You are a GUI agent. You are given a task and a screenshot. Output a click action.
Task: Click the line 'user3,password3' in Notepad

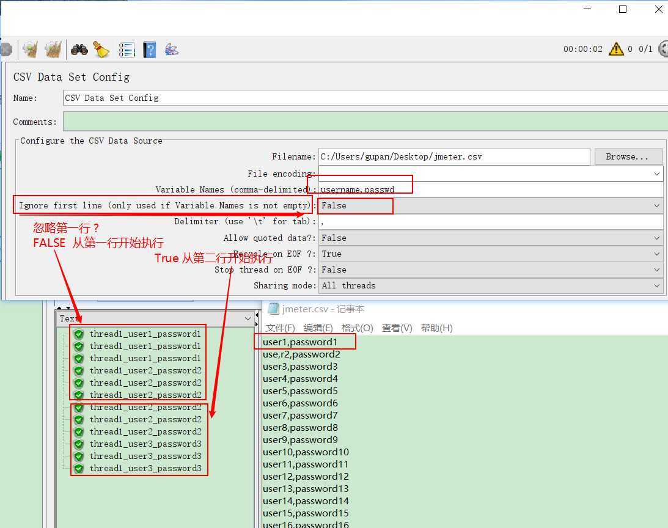pos(300,367)
